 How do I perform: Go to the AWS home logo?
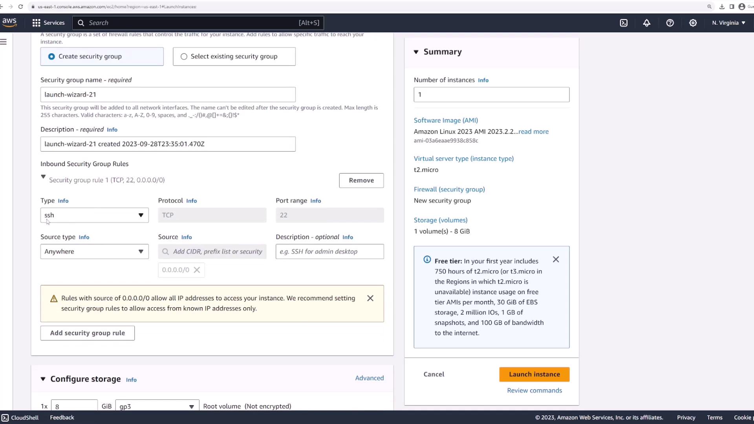[x=9, y=22]
